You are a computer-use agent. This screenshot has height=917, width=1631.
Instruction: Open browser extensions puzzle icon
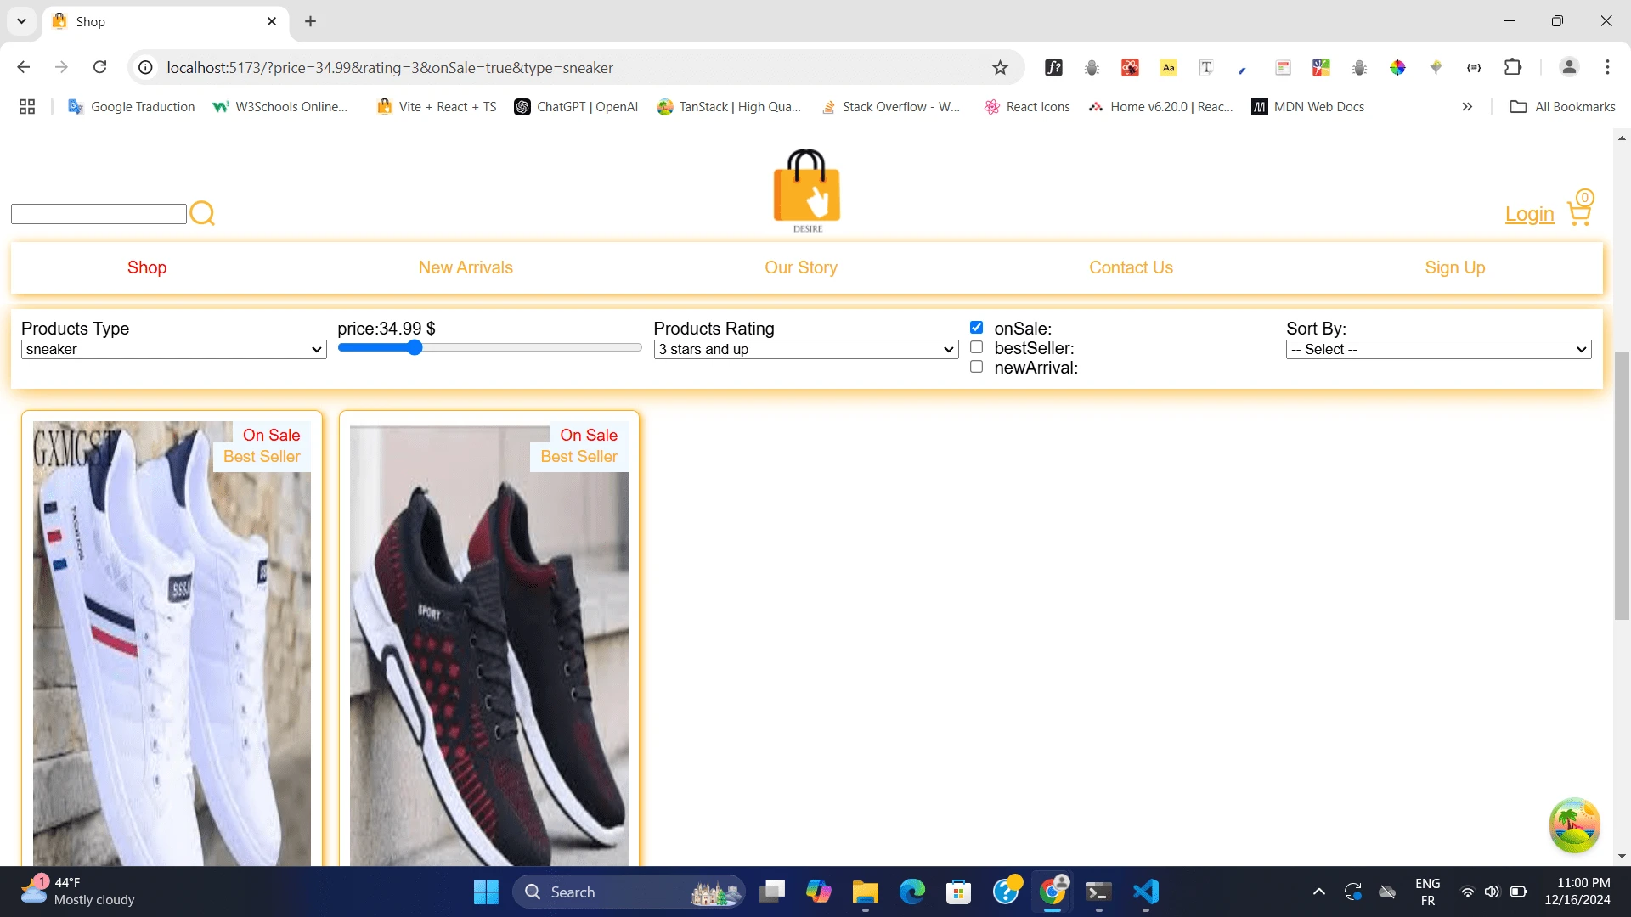[1512, 67]
